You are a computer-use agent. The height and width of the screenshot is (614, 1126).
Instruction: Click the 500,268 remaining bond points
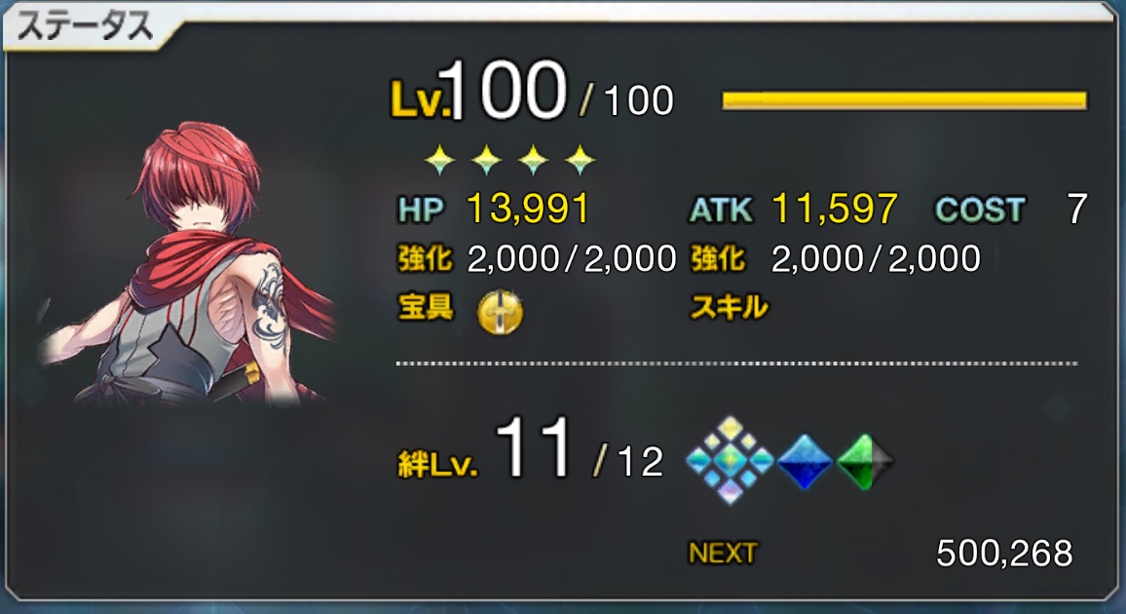tap(1004, 553)
